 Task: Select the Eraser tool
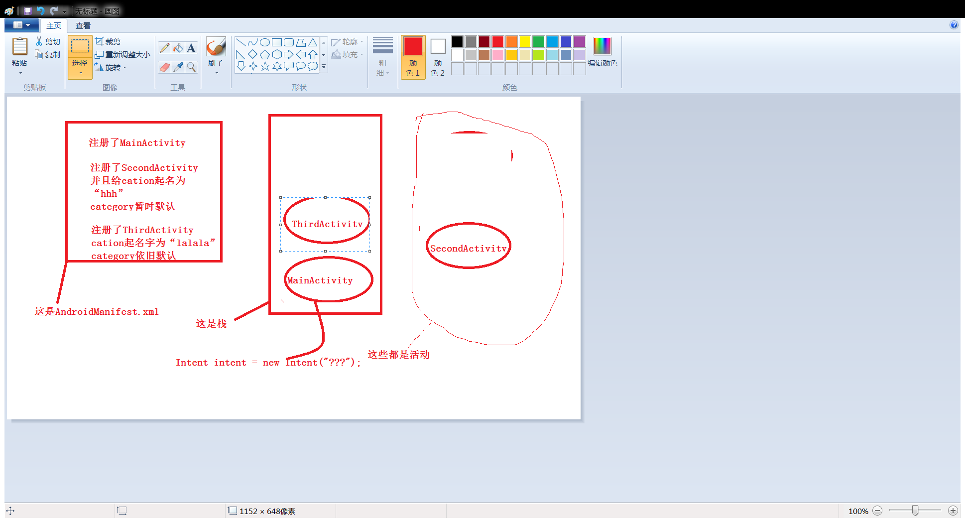(164, 67)
